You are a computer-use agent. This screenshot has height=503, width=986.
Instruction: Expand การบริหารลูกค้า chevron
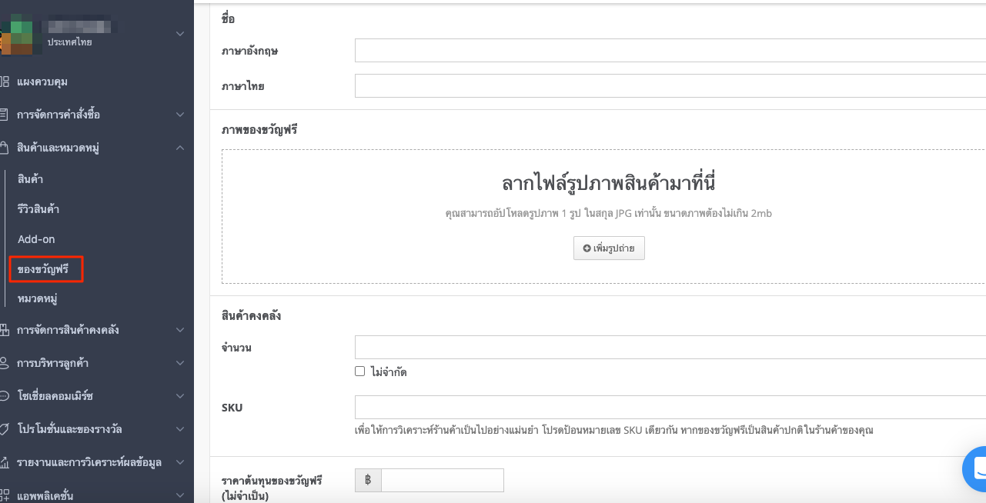[x=180, y=363]
